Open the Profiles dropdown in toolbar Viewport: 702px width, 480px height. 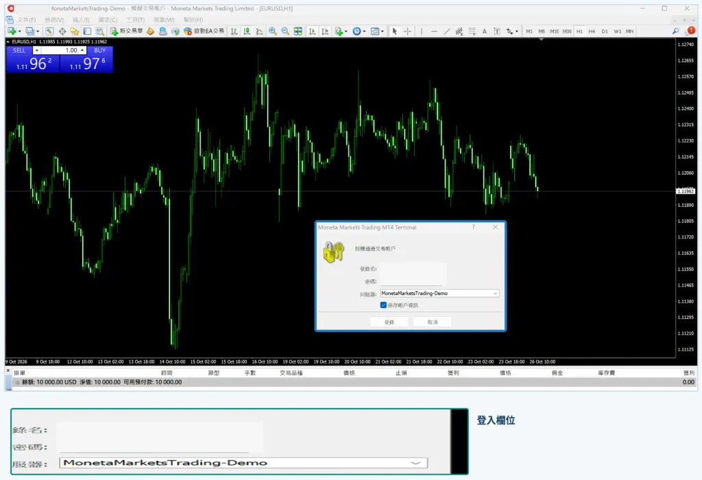38,31
